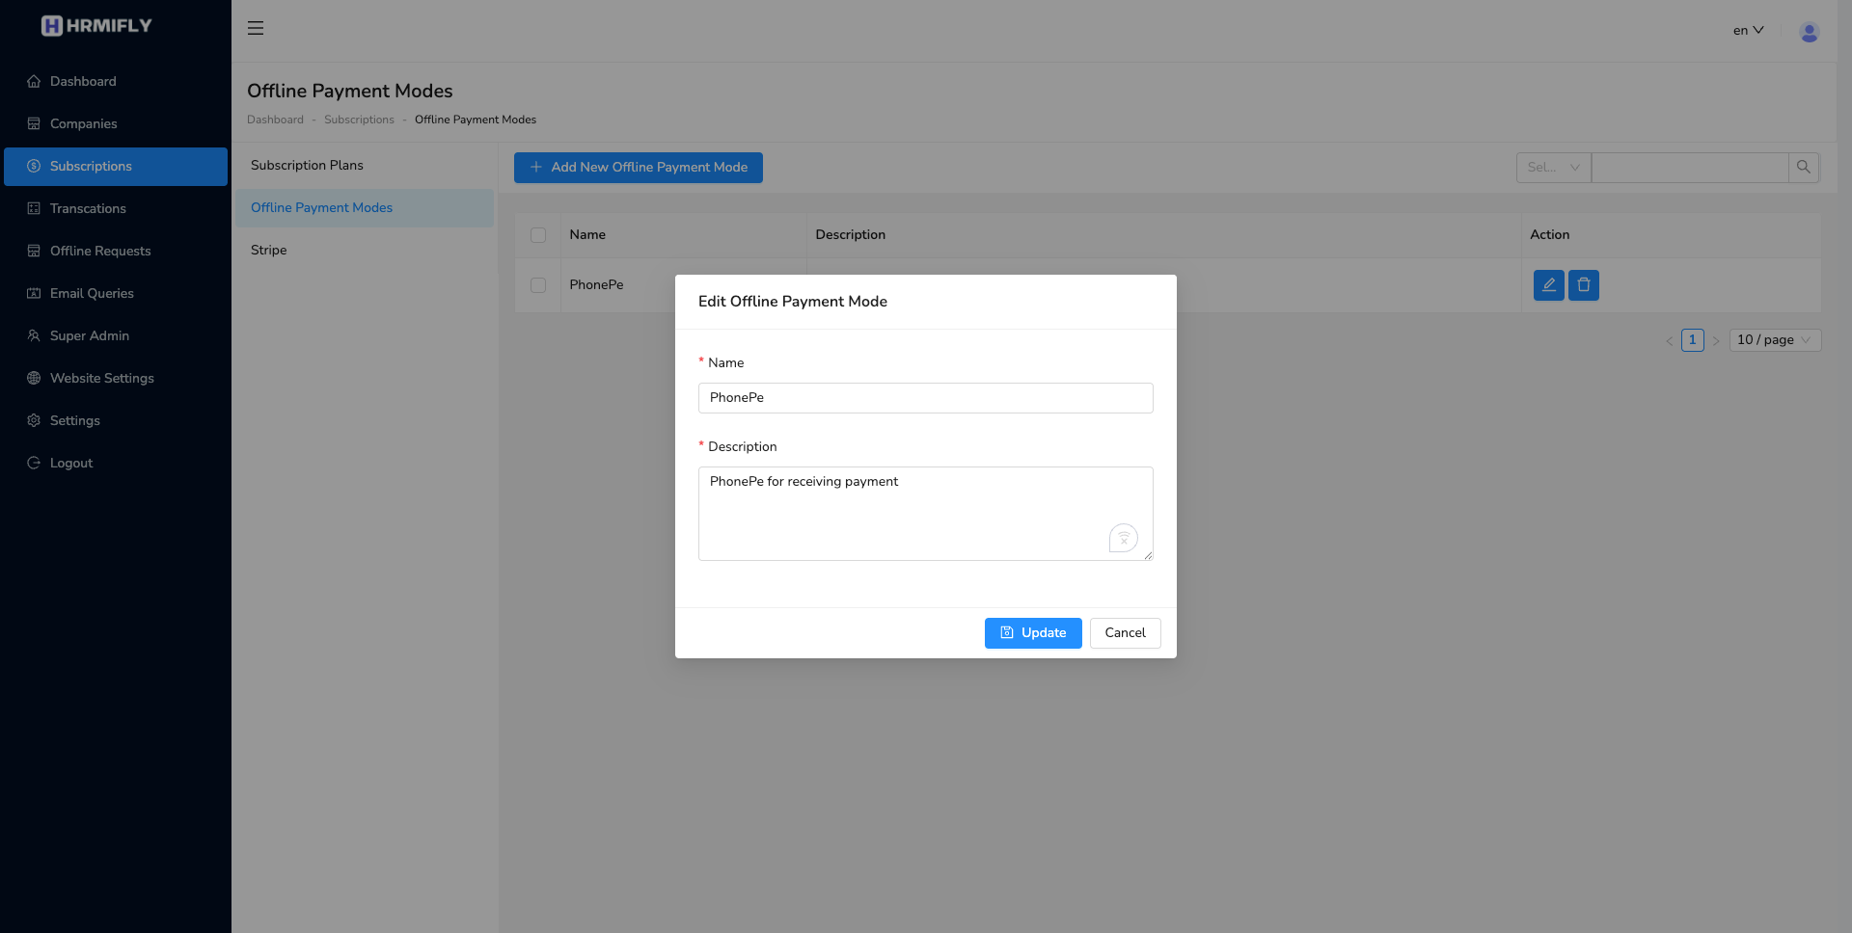Go to next page arrow

1716,340
